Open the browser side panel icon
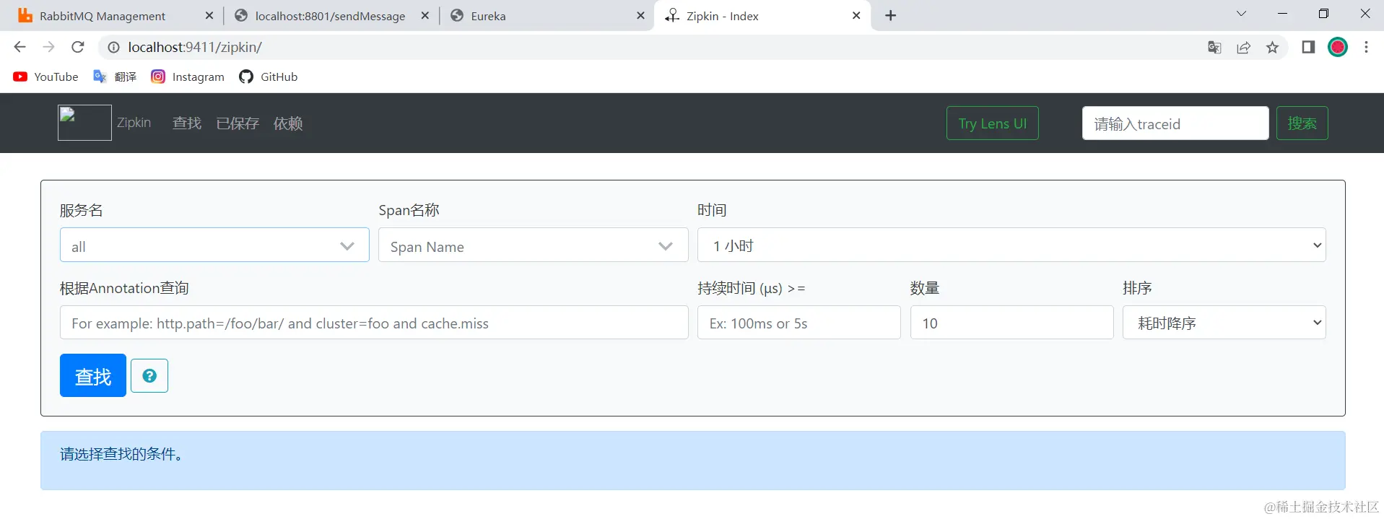Image resolution: width=1384 pixels, height=519 pixels. [x=1308, y=47]
